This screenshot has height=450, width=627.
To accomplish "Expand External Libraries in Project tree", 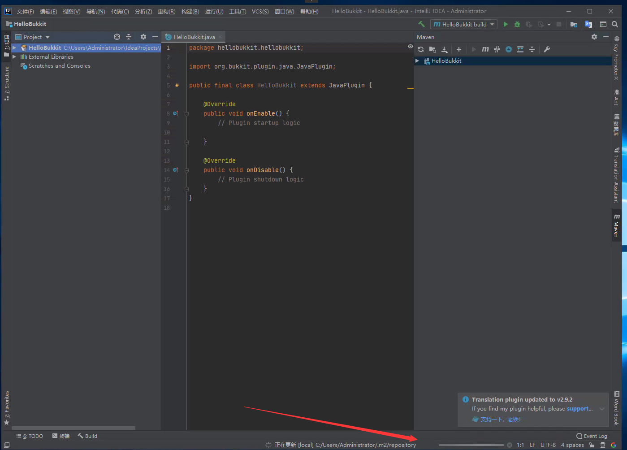I will click(14, 57).
